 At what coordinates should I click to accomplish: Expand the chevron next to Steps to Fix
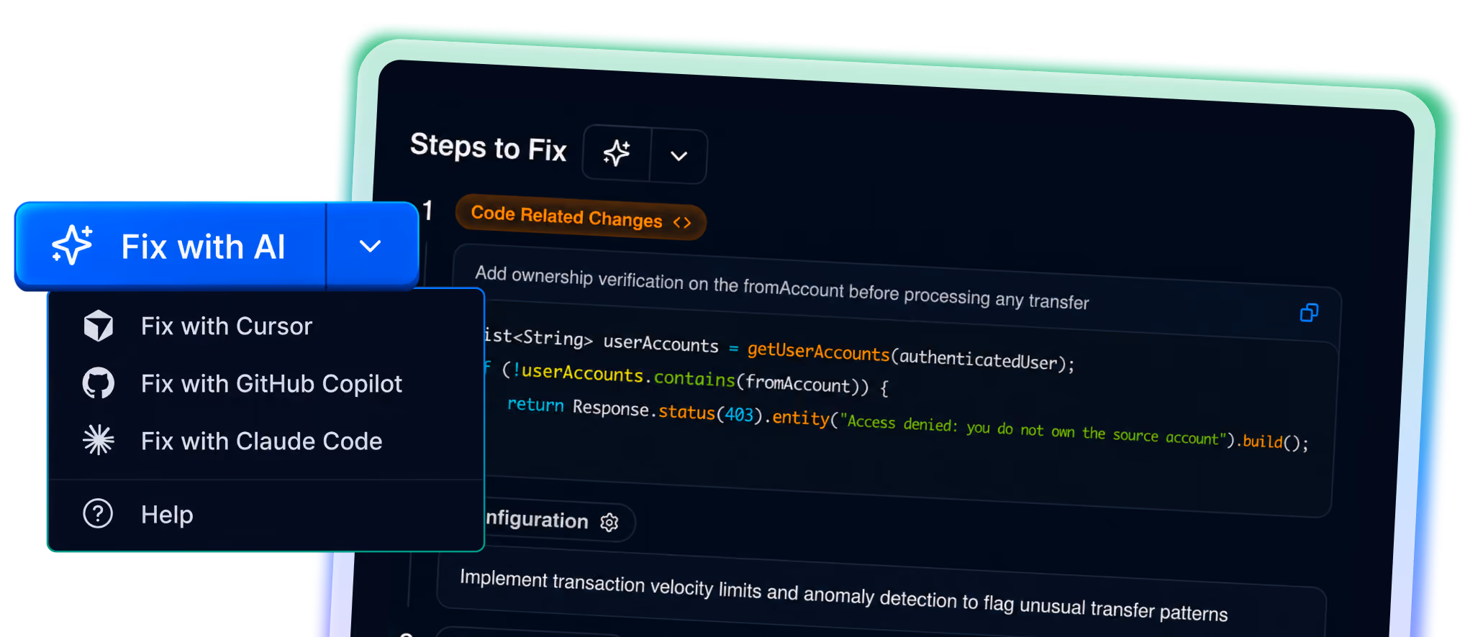[679, 156]
